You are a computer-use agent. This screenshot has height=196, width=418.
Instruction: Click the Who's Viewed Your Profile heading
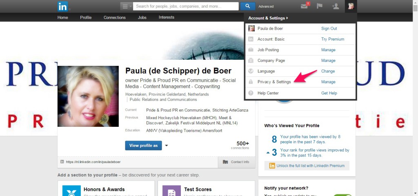tap(291, 126)
